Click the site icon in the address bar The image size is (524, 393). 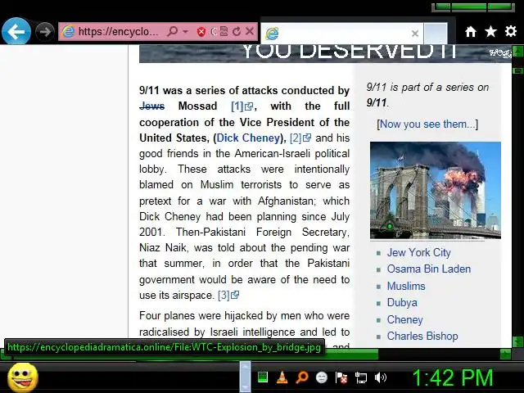coord(69,32)
